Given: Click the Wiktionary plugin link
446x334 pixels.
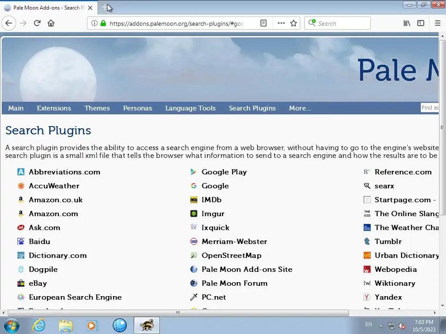Looking at the screenshot, I should click(x=395, y=284).
